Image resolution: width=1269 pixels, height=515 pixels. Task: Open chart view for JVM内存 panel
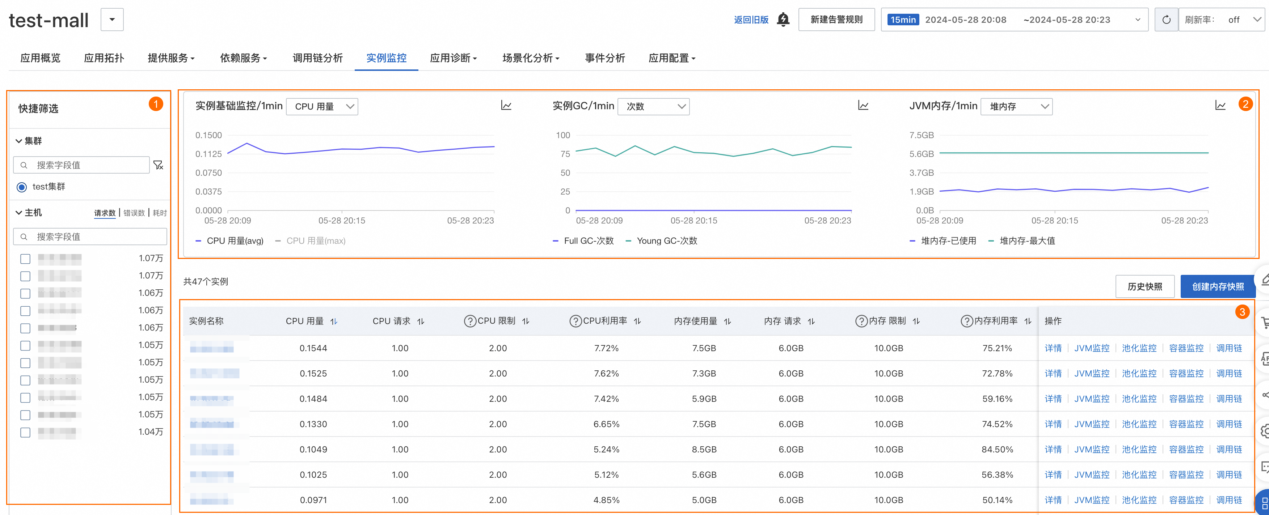tap(1220, 105)
